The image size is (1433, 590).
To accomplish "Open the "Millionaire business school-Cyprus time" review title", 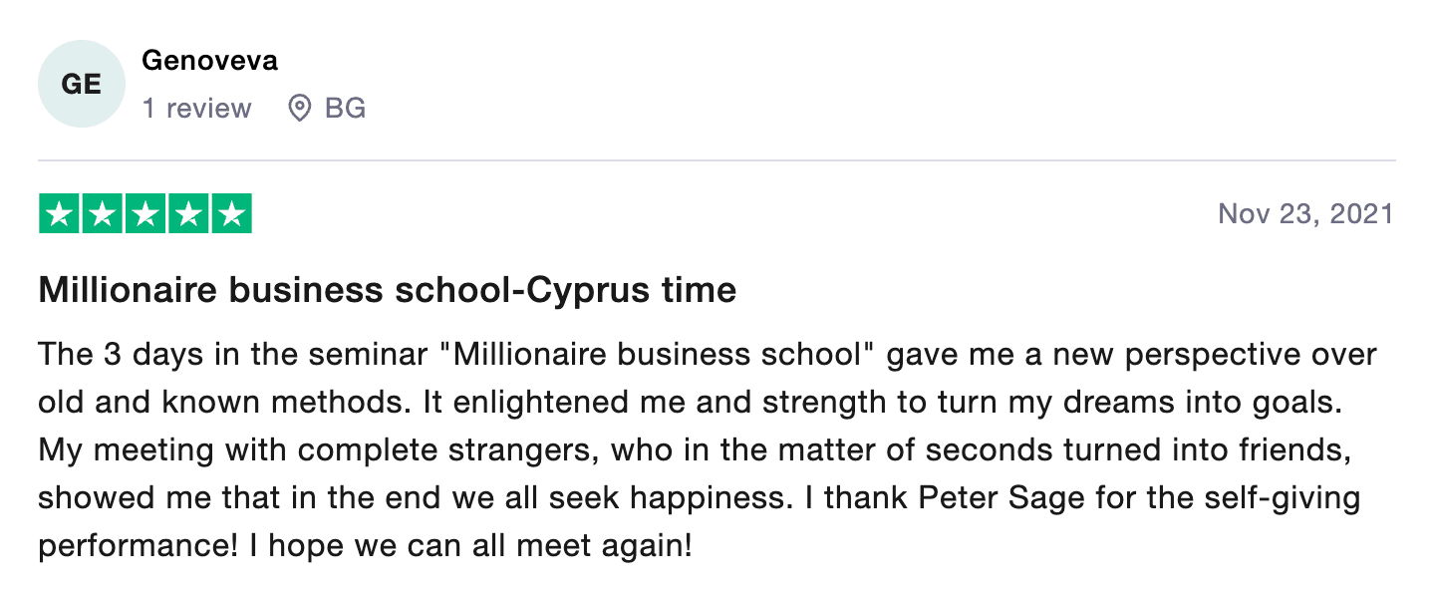I will pyautogui.click(x=387, y=290).
